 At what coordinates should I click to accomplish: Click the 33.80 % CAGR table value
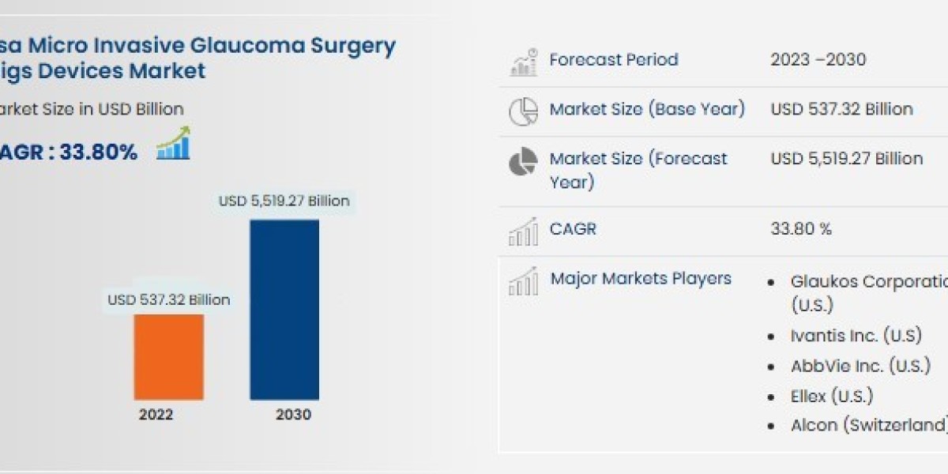[x=801, y=229]
